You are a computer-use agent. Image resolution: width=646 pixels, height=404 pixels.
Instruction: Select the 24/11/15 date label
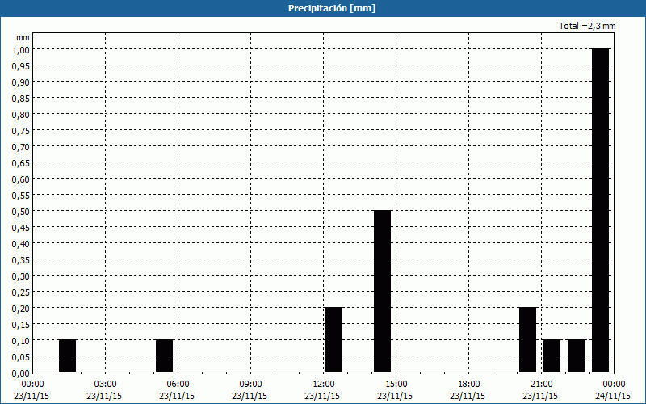[613, 396]
